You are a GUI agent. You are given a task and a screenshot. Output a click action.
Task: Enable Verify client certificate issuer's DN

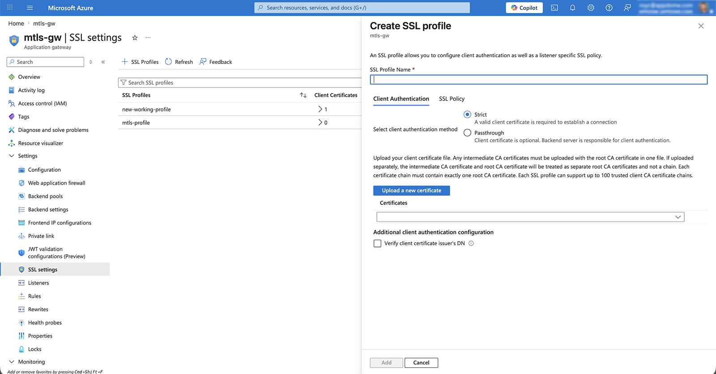click(377, 243)
